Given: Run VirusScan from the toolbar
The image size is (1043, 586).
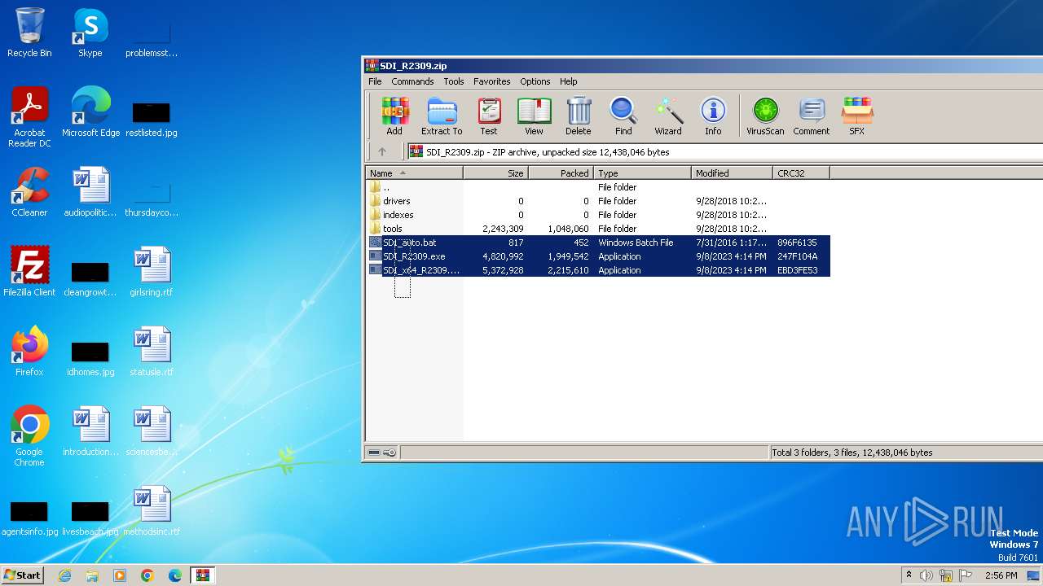Looking at the screenshot, I should click(765, 116).
